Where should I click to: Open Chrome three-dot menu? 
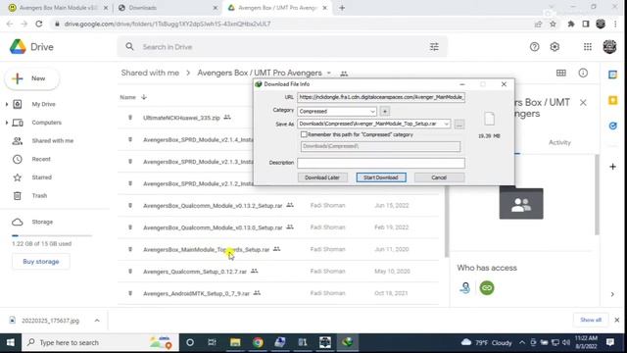tap(616, 24)
